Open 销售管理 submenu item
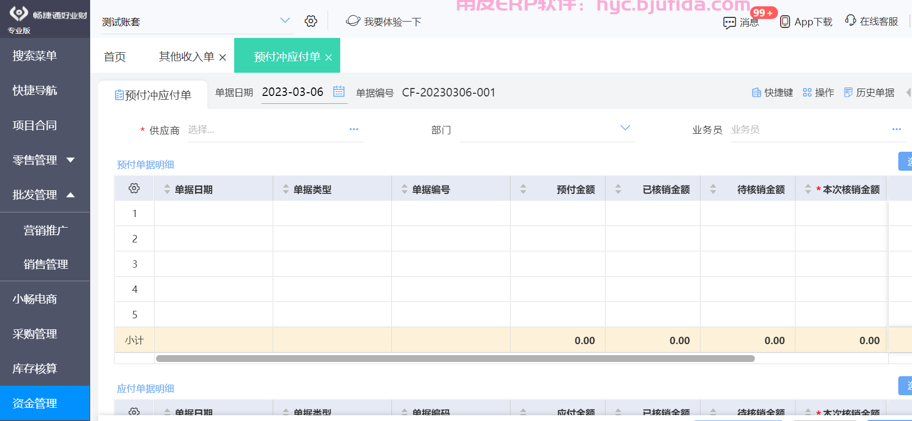Image resolution: width=912 pixels, height=421 pixels. (45, 264)
